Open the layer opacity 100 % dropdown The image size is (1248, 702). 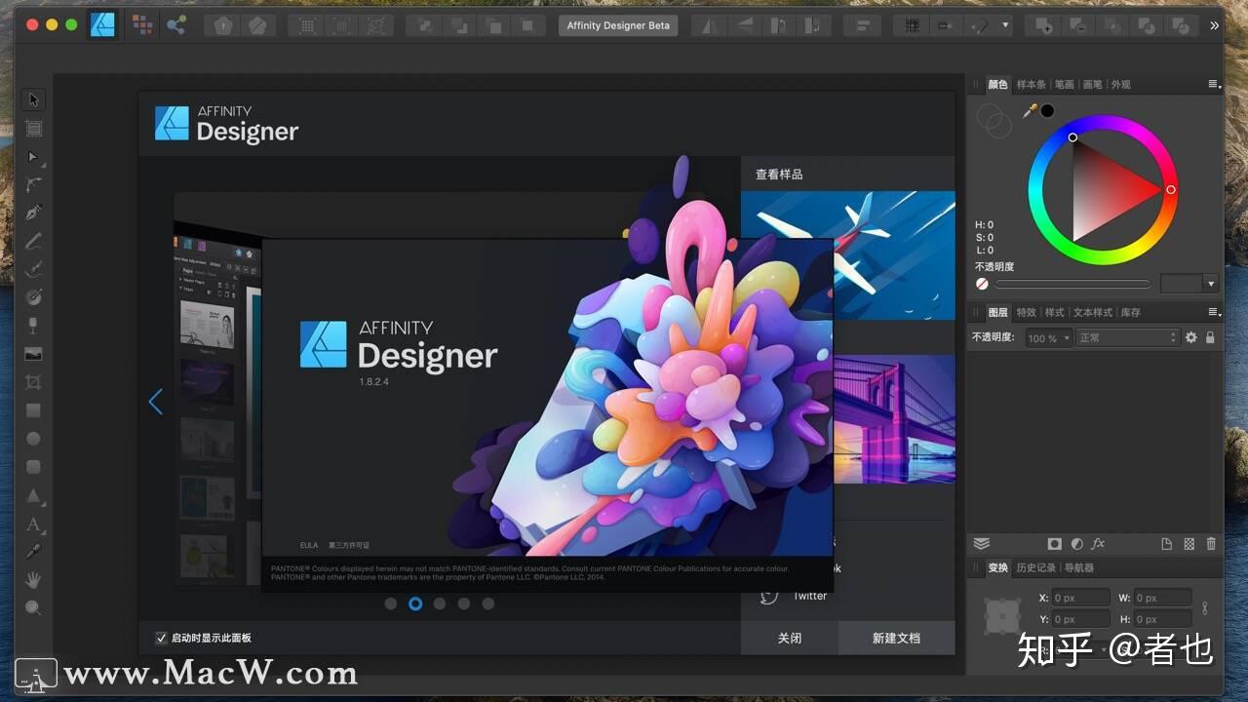pos(1047,337)
